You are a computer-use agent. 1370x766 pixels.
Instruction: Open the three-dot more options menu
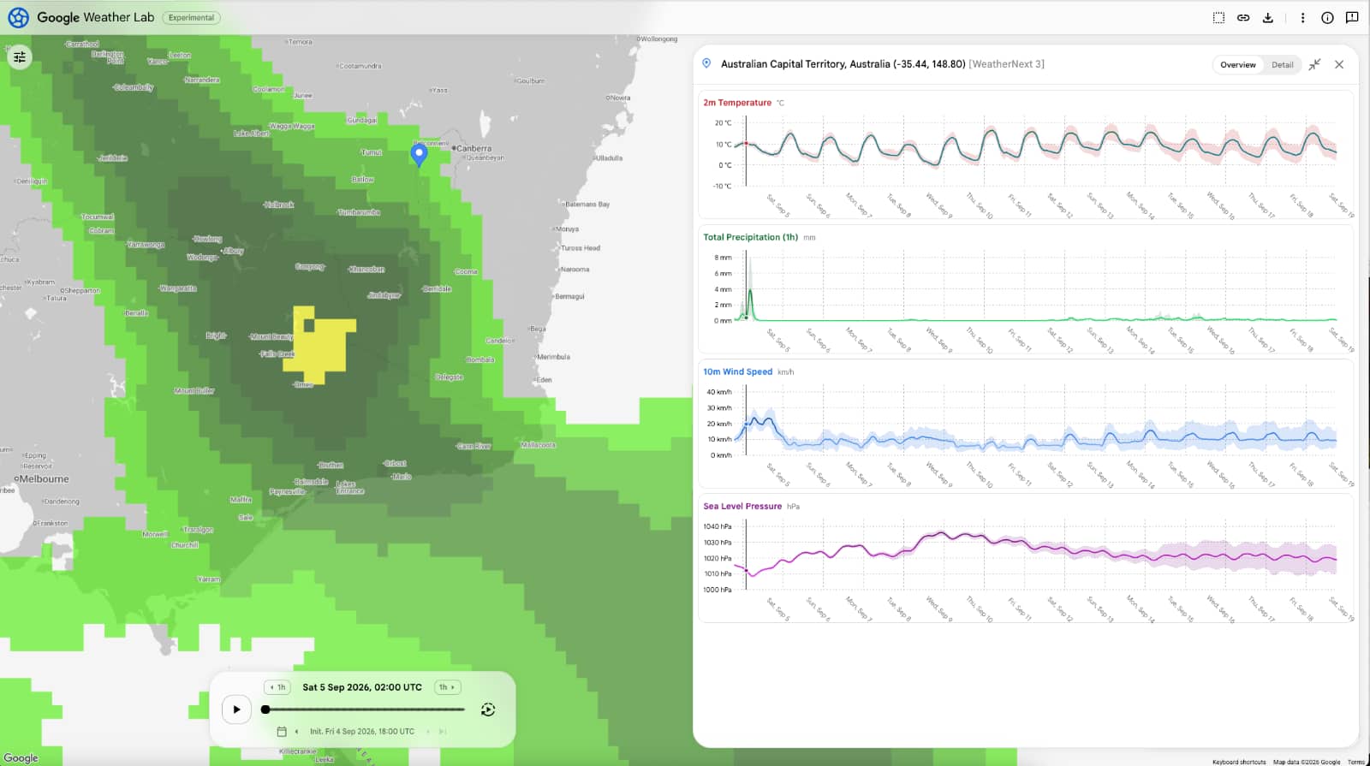1302,17
